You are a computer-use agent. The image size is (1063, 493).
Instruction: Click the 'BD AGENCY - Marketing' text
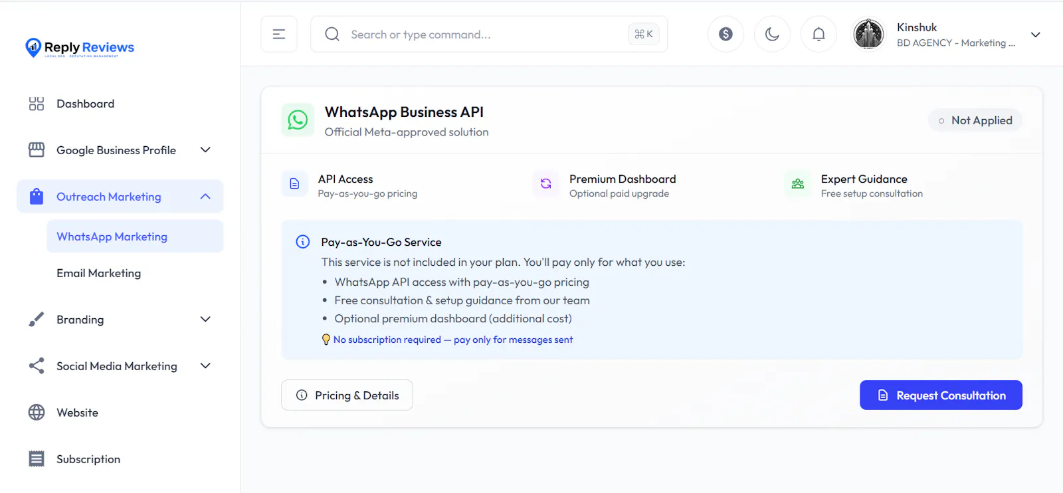(955, 43)
